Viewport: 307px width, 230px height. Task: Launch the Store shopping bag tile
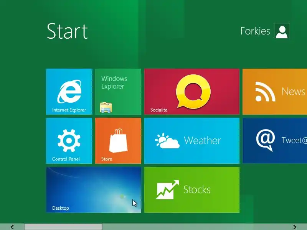click(x=118, y=141)
